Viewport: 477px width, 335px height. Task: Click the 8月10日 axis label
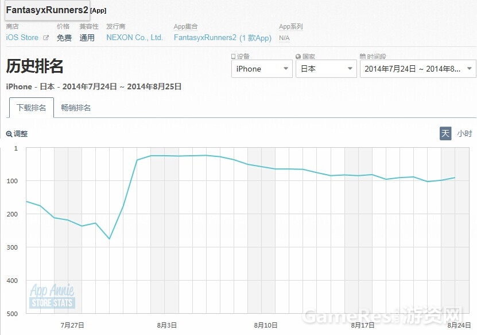click(x=266, y=325)
